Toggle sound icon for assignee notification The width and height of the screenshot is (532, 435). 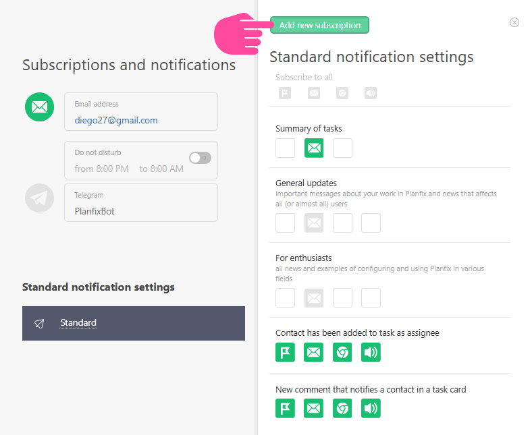pos(371,353)
